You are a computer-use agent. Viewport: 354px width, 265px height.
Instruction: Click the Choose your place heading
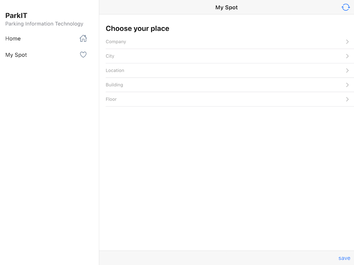tap(137, 28)
